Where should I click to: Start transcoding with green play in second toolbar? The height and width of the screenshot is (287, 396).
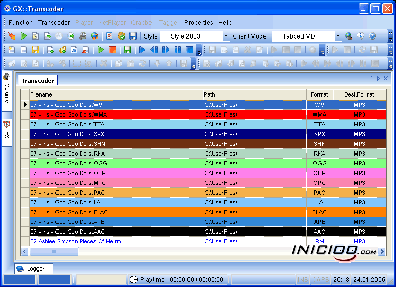click(x=101, y=50)
